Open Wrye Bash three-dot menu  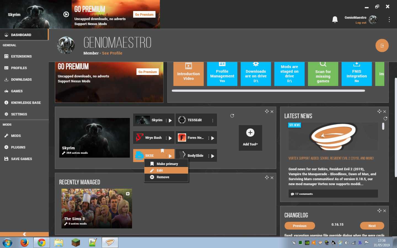[166, 138]
